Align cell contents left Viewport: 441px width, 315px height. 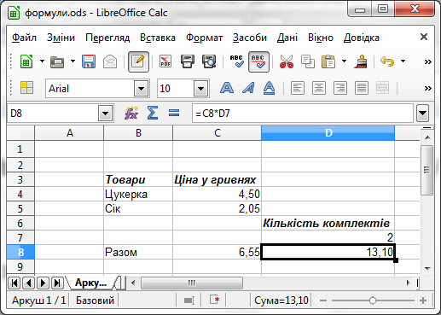pyautogui.click(x=298, y=88)
